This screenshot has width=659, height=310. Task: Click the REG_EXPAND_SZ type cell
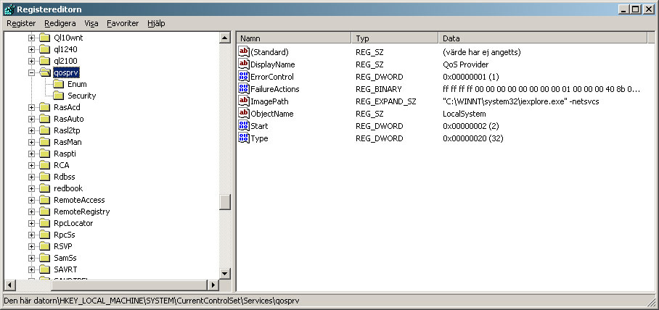pos(385,101)
